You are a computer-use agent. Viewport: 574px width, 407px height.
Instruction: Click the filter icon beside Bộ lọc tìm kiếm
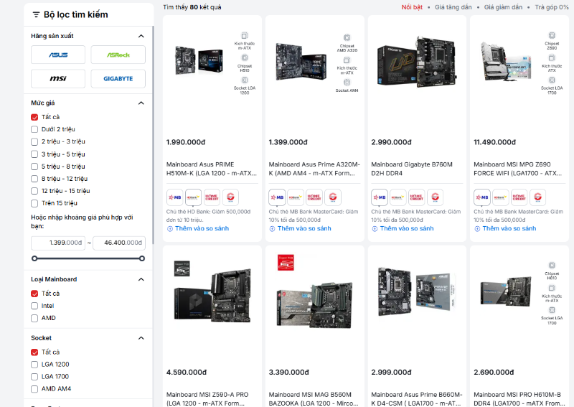pos(36,14)
